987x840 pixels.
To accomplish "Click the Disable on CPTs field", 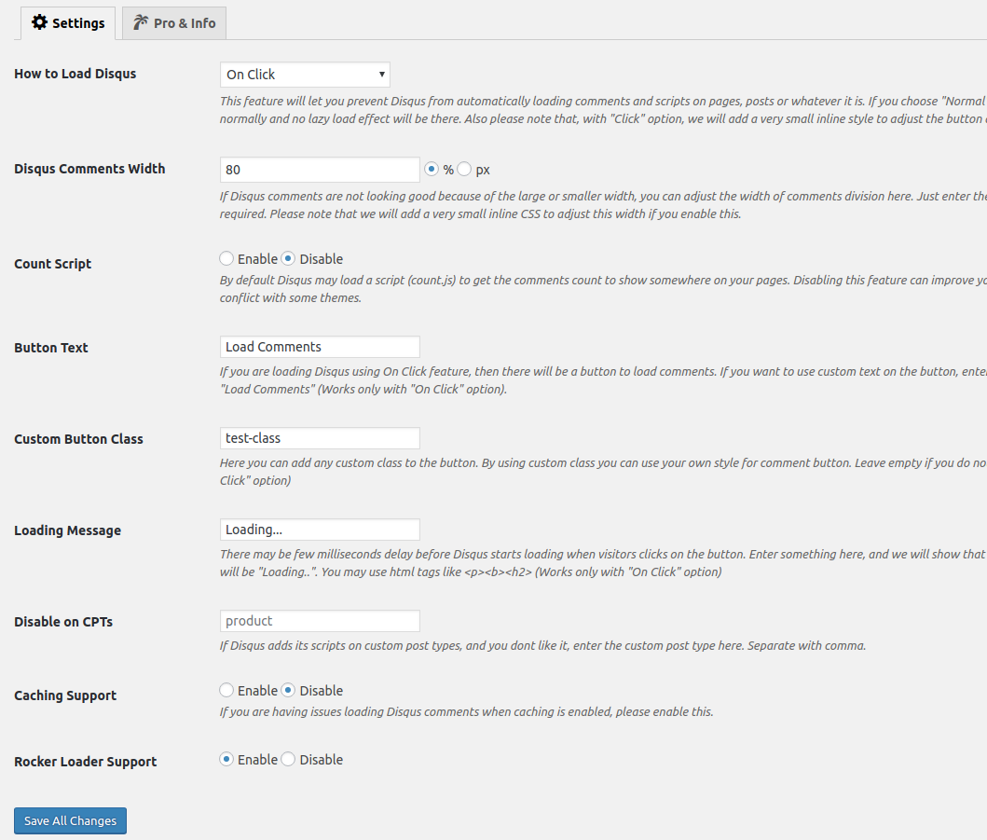I will [x=320, y=621].
